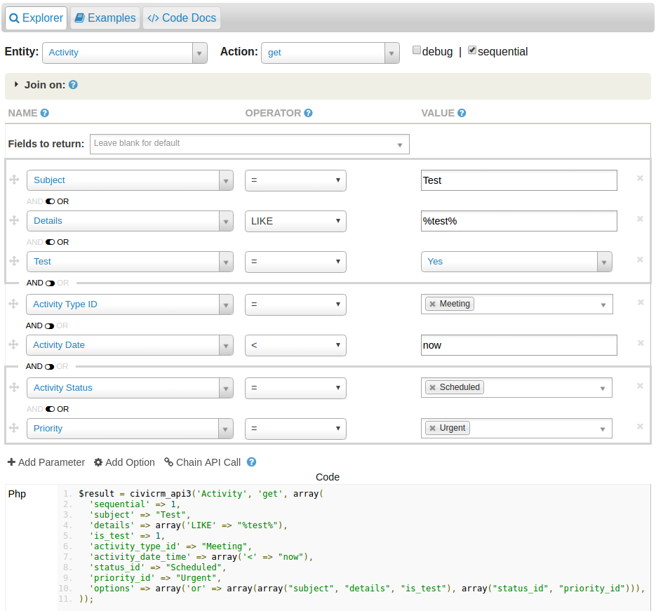
Task: Click the VALUE column help icon
Action: (x=463, y=113)
